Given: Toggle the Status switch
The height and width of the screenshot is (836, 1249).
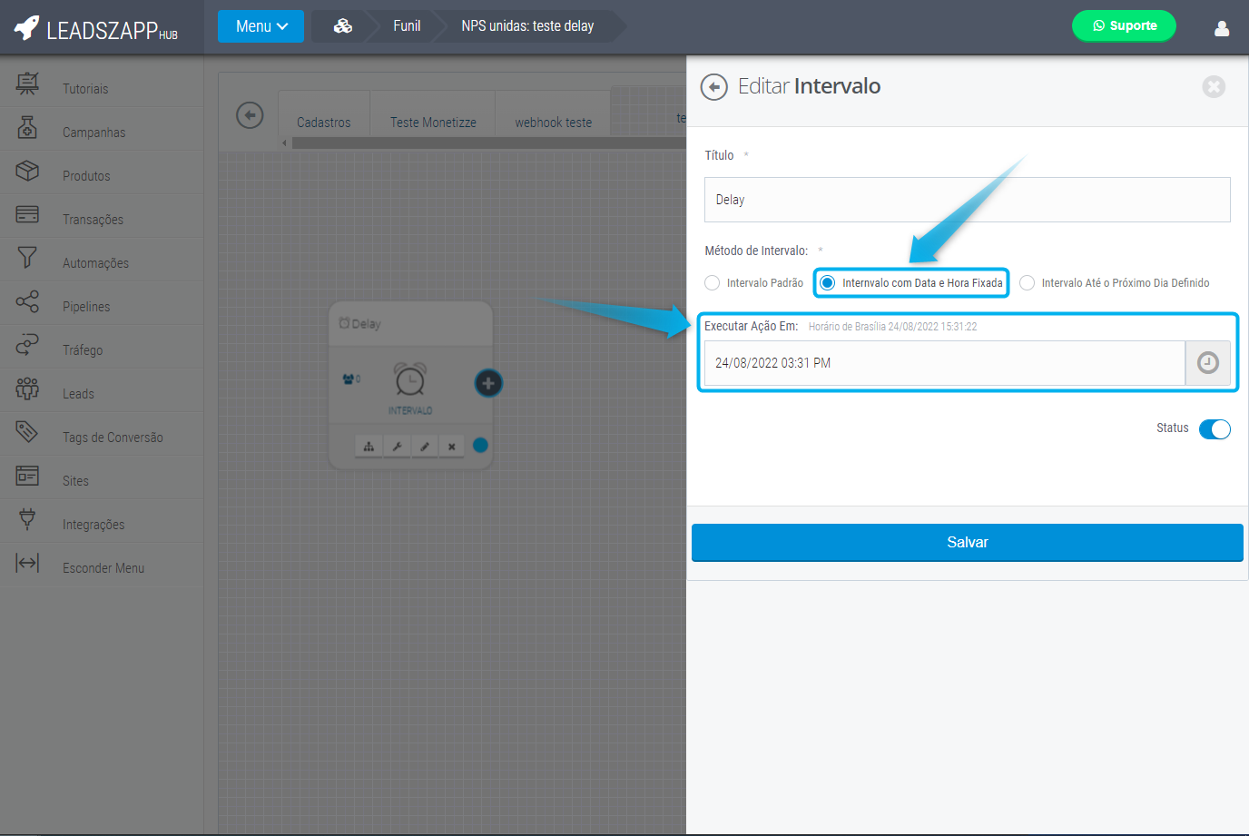Looking at the screenshot, I should point(1214,429).
